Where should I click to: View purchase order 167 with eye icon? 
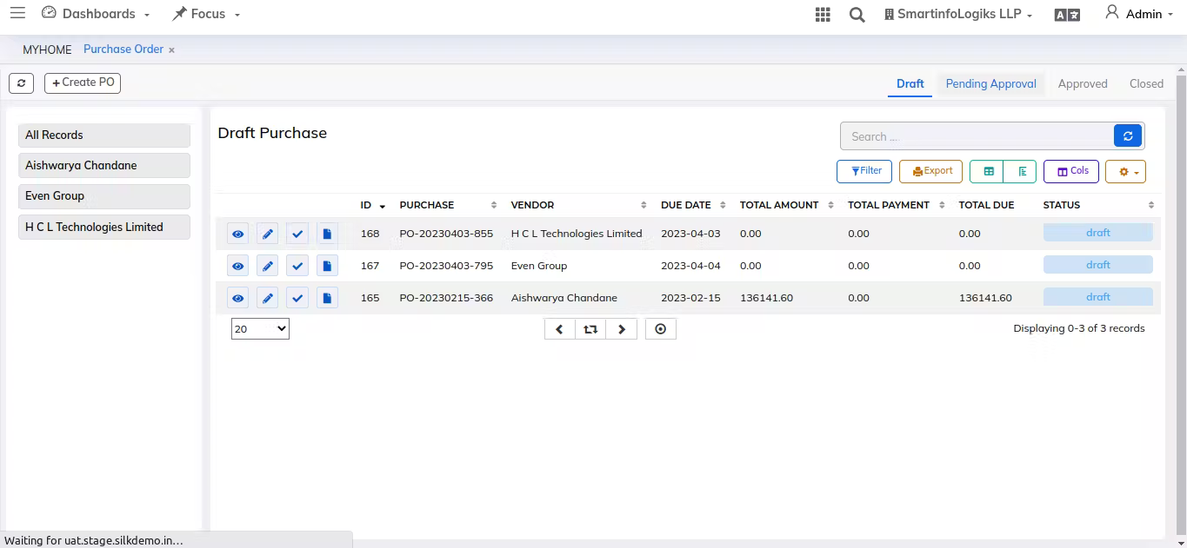click(x=238, y=266)
